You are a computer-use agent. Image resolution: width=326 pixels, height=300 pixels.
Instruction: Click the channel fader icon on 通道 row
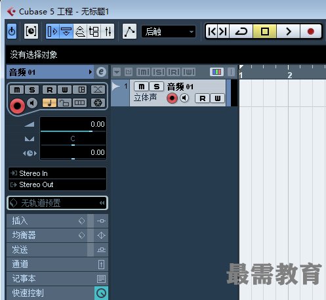click(x=101, y=264)
